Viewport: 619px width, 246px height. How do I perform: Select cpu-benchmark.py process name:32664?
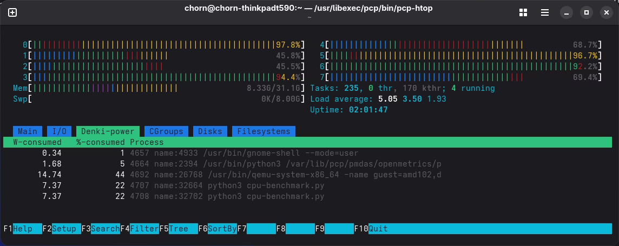tap(307, 185)
